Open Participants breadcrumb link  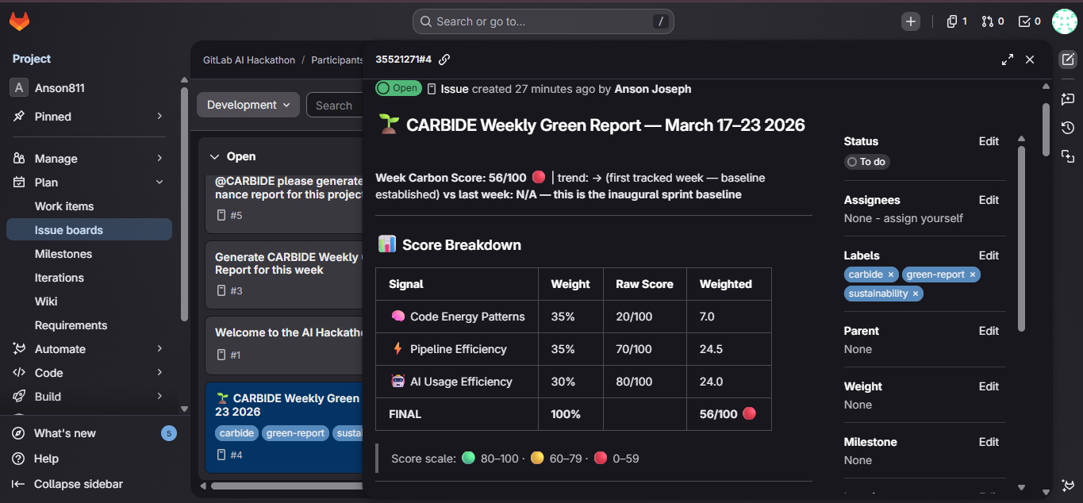337,60
